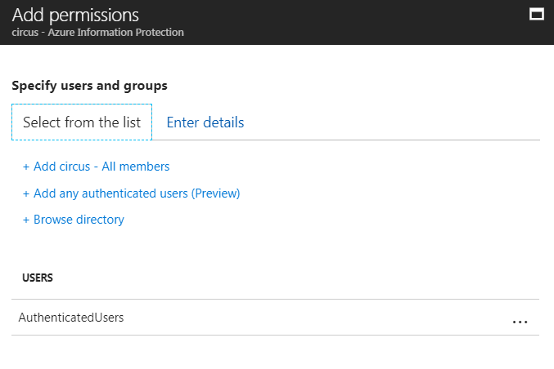Click the Specify users and groups heading
Image resolution: width=554 pixels, height=369 pixels.
(x=89, y=85)
